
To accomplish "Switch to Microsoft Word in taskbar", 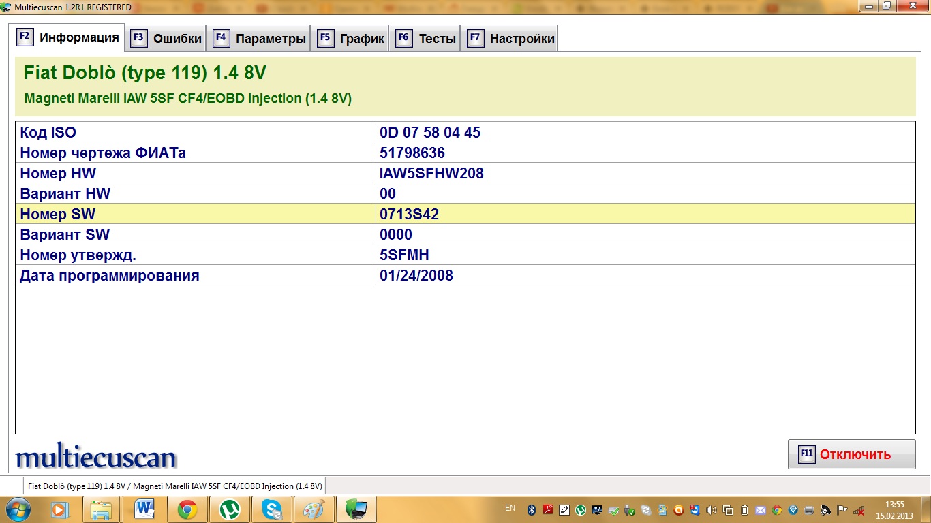I will click(x=144, y=509).
